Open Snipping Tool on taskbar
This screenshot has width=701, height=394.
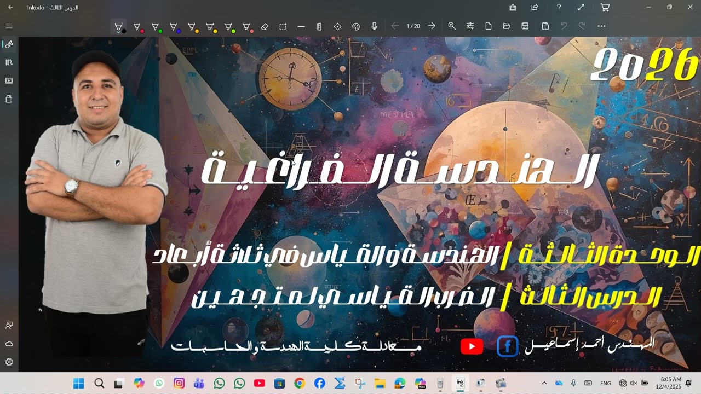click(359, 383)
